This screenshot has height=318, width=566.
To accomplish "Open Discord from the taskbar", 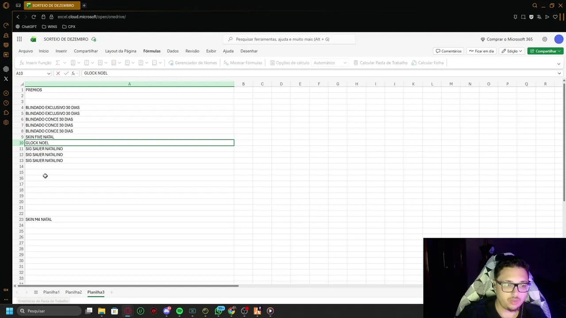I will pyautogui.click(x=167, y=311).
